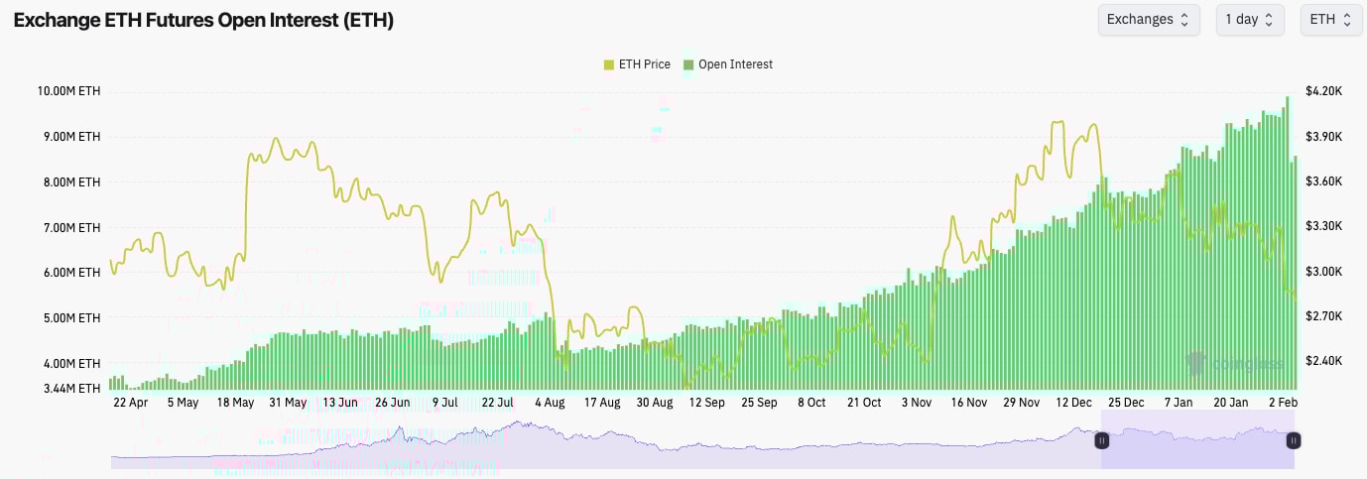The width and height of the screenshot is (1367, 479).
Task: Click the 5 May date label
Action: pyautogui.click(x=184, y=403)
